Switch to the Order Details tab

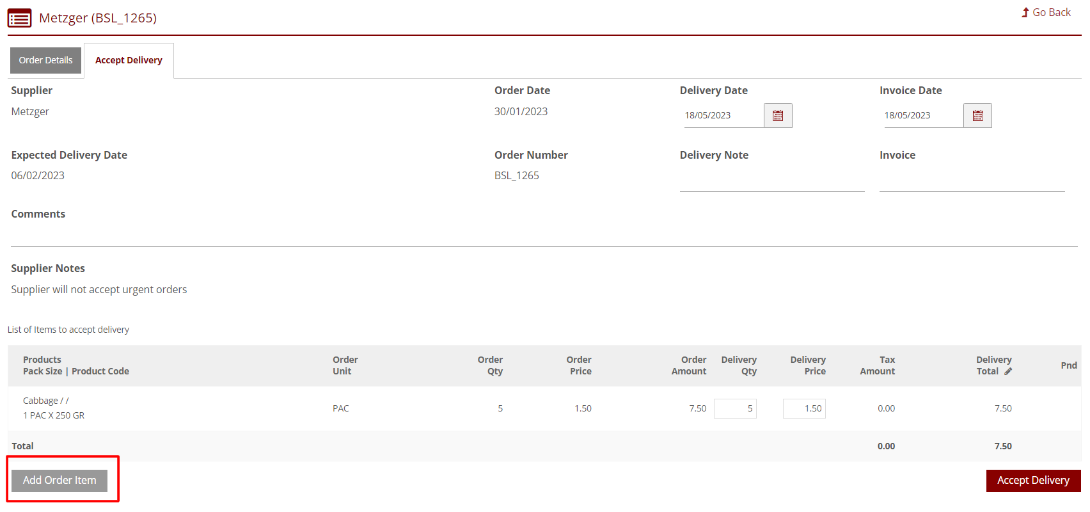pos(45,60)
